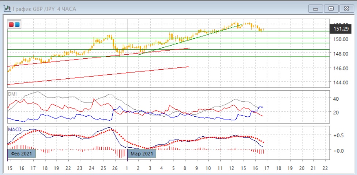Click the 144.00 price axis label

coord(340,82)
